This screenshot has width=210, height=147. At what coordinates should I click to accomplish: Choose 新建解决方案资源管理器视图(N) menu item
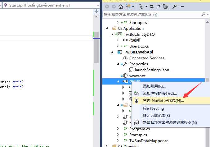pos(170,122)
